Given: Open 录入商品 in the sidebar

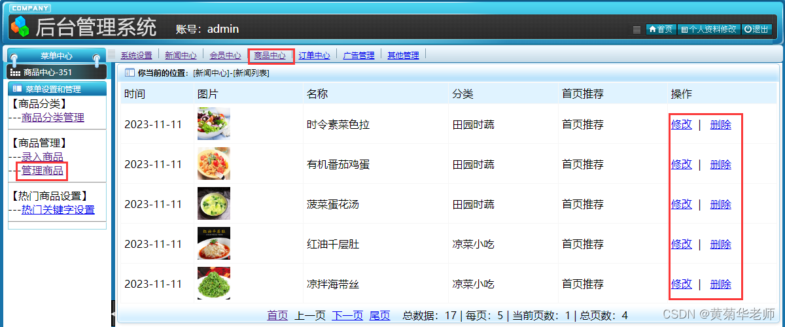Looking at the screenshot, I should coord(43,157).
